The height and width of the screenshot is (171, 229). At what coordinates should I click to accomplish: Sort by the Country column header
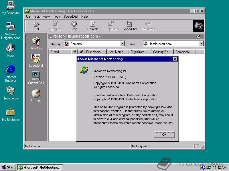tap(163, 52)
